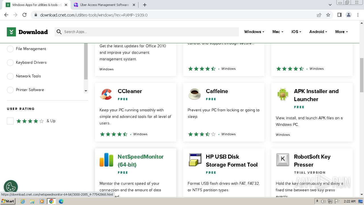
Task: Click the page vertical scrollbar thumb
Action: tap(362, 75)
